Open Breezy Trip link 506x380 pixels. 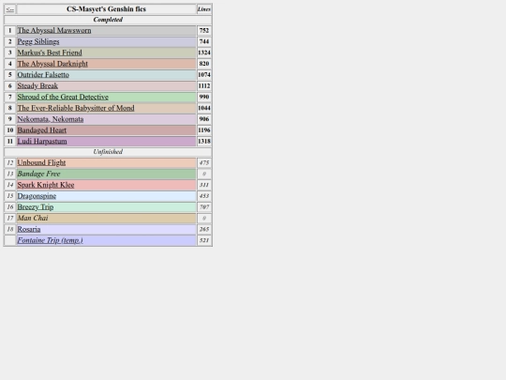pyautogui.click(x=36, y=206)
